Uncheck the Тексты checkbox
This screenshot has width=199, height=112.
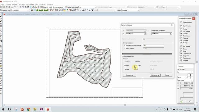pyautogui.click(x=181, y=34)
